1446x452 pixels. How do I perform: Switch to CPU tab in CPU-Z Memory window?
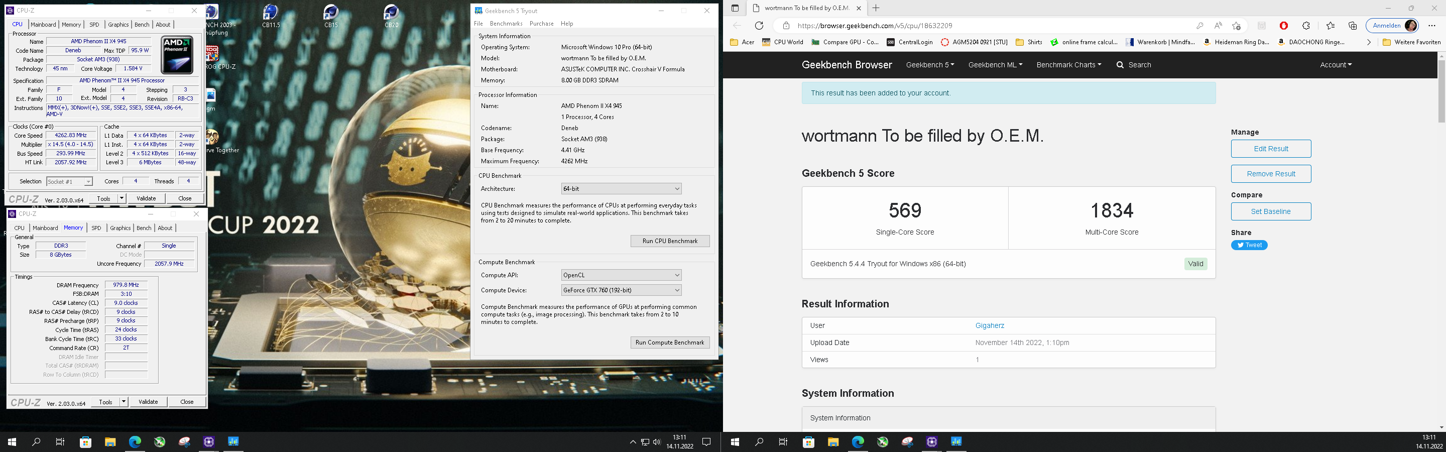tap(20, 228)
